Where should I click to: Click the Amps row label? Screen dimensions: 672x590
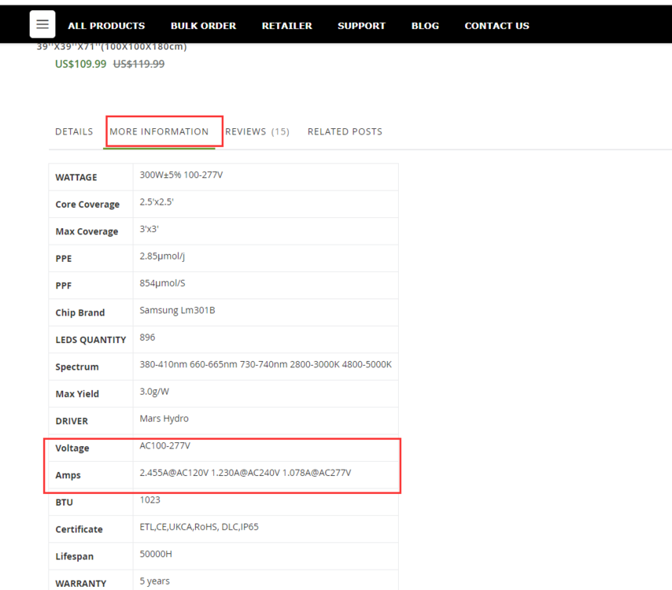pyautogui.click(x=68, y=475)
